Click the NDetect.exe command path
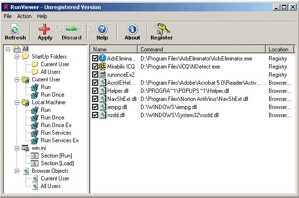This screenshot has width=299, height=198. click(180, 67)
